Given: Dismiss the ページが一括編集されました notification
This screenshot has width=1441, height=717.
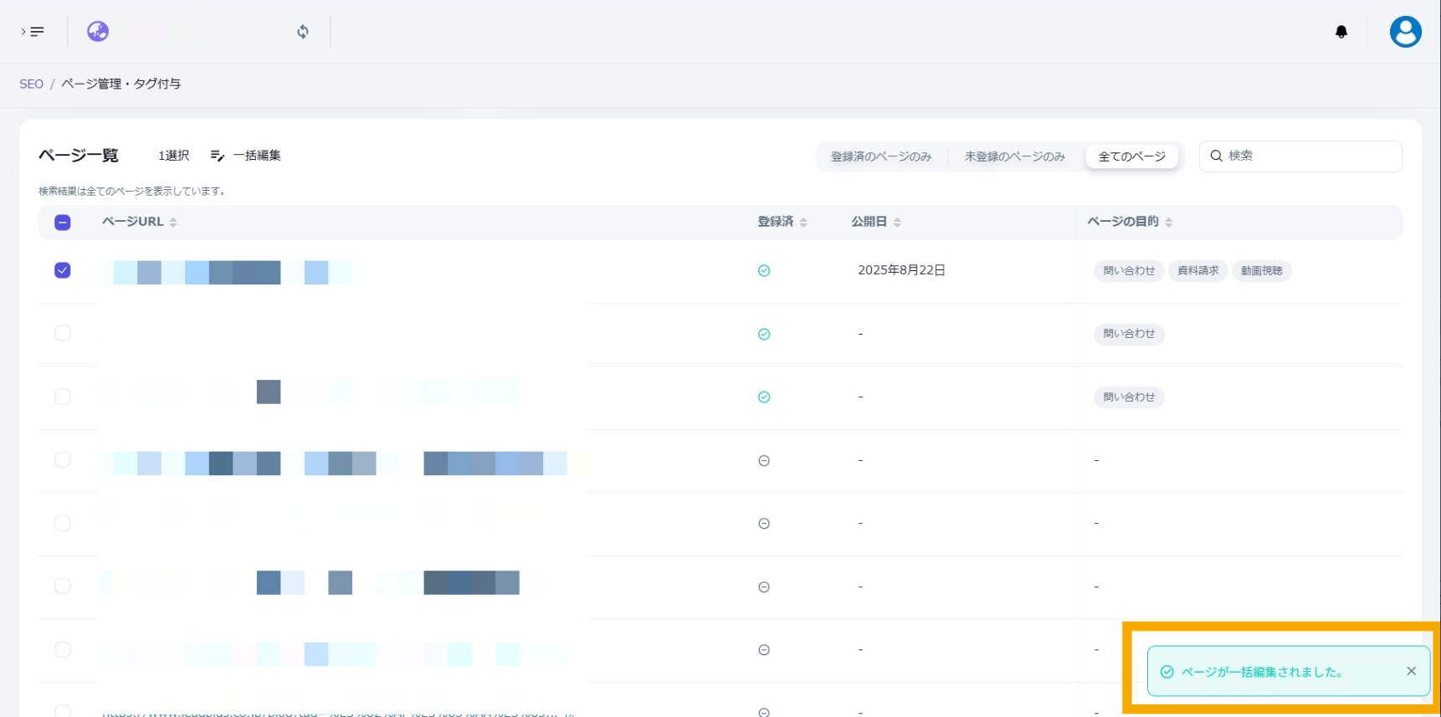Looking at the screenshot, I should click(1411, 671).
